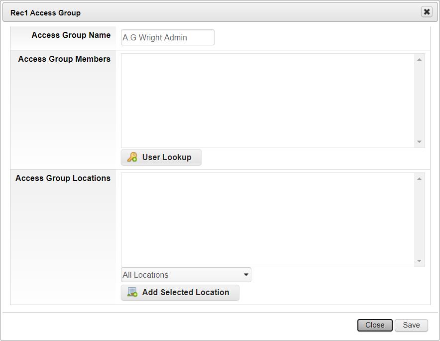Viewport: 440px width, 341px height.
Task: Click the arrow of the All Locations combo box
Action: (246, 275)
